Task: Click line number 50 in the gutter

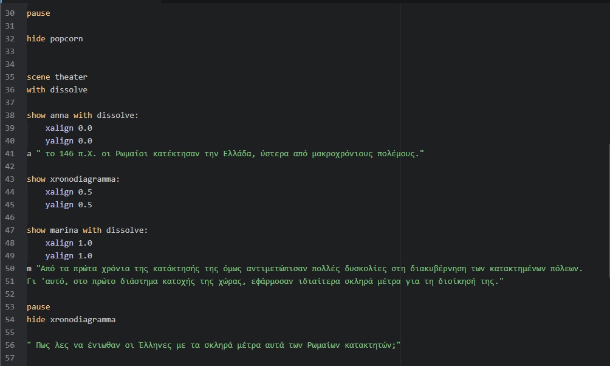Action: coord(10,269)
